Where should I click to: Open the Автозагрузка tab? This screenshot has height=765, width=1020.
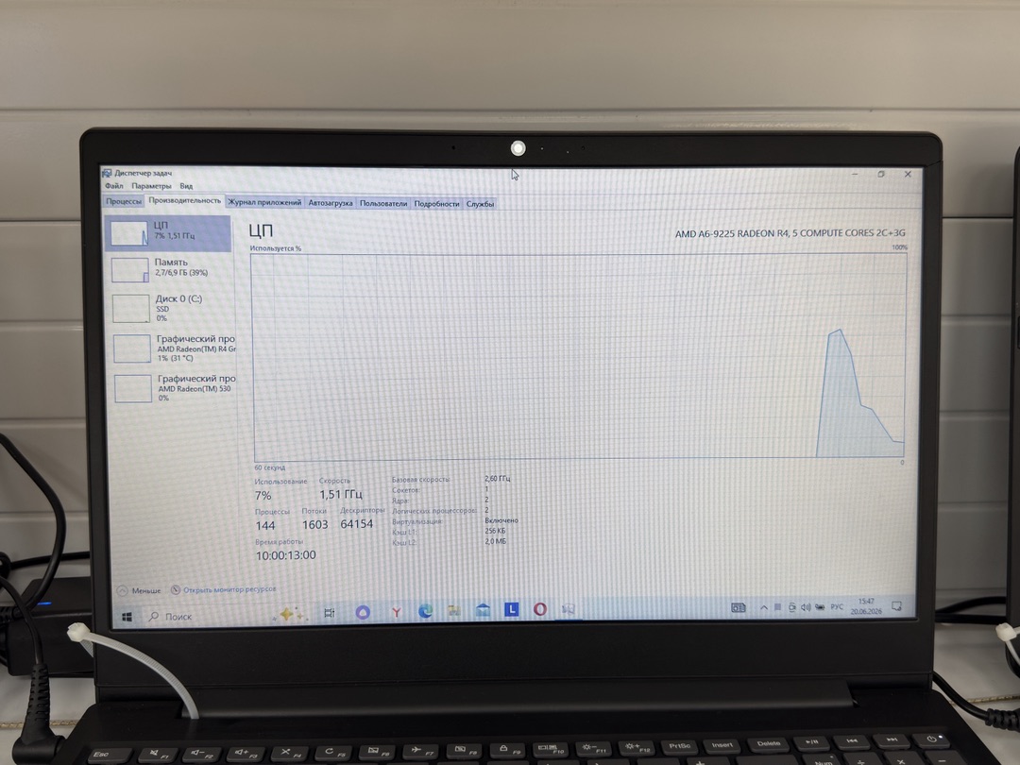tap(331, 203)
